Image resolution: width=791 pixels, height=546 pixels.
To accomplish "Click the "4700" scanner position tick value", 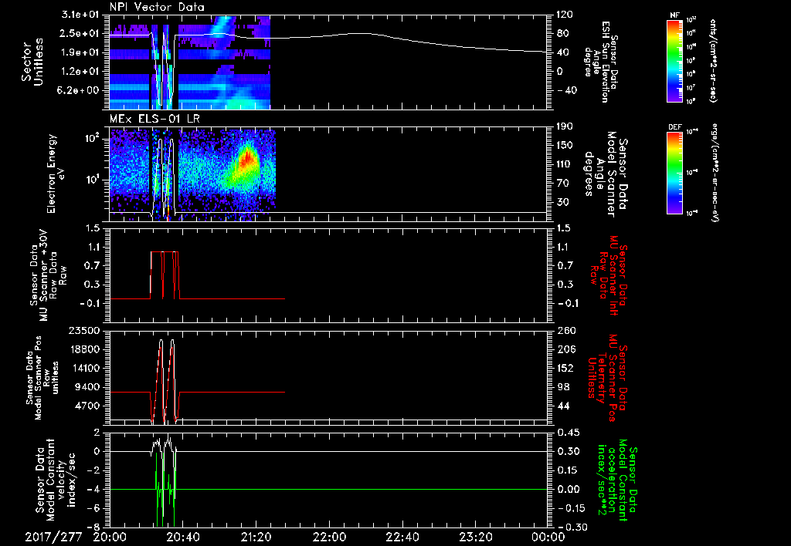I will [x=87, y=406].
